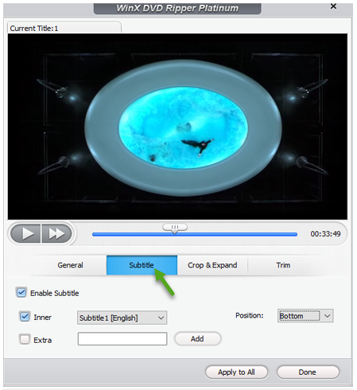The width and height of the screenshot is (357, 390).
Task: Click the Apply to All button
Action: 236,372
